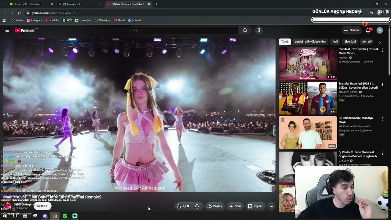Open the Chrome apps grid in the bookmarks bar
391x220 pixels.
pos(4,20)
